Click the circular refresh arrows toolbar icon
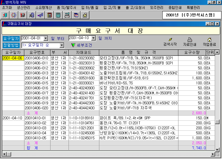222x159 pixels. click(x=14, y=15)
